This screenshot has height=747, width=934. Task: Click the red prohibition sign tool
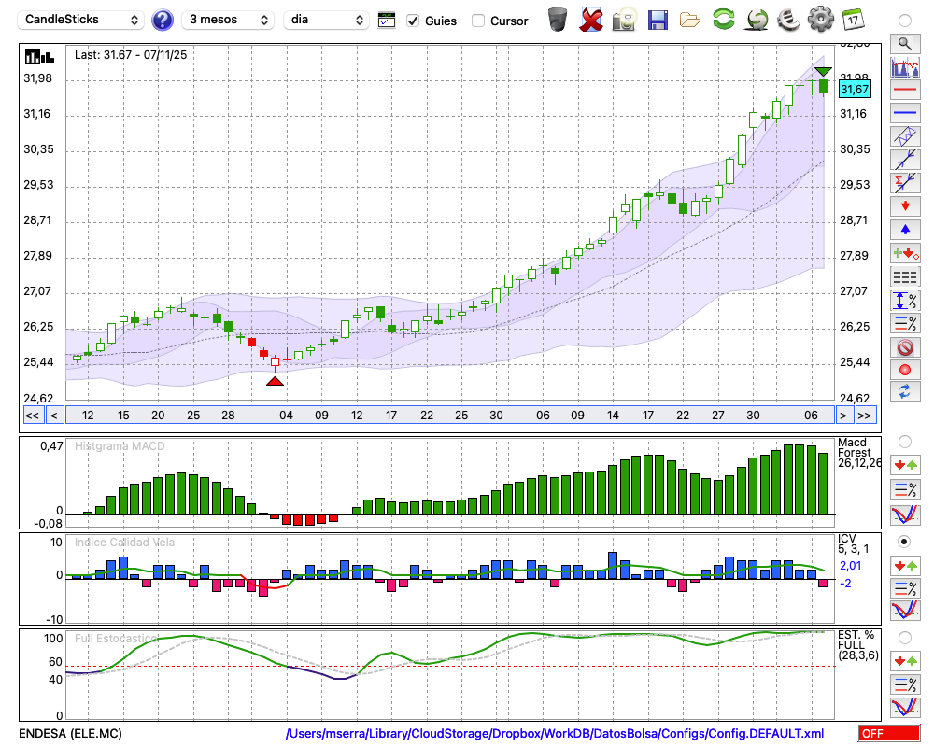coord(904,347)
